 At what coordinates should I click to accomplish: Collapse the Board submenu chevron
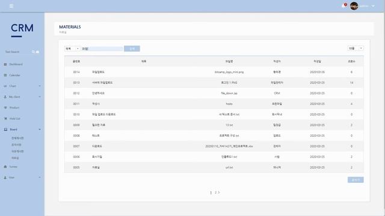click(x=40, y=130)
